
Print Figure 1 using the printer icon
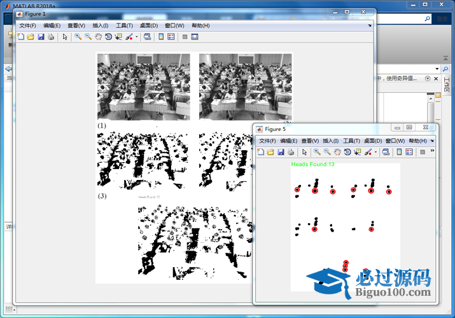click(51, 37)
